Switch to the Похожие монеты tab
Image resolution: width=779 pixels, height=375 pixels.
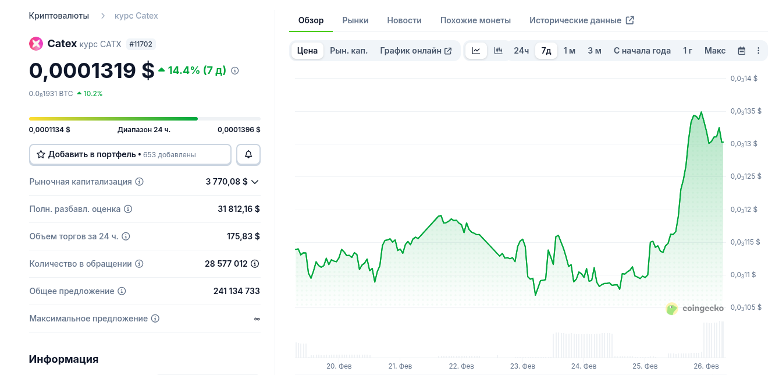point(475,20)
